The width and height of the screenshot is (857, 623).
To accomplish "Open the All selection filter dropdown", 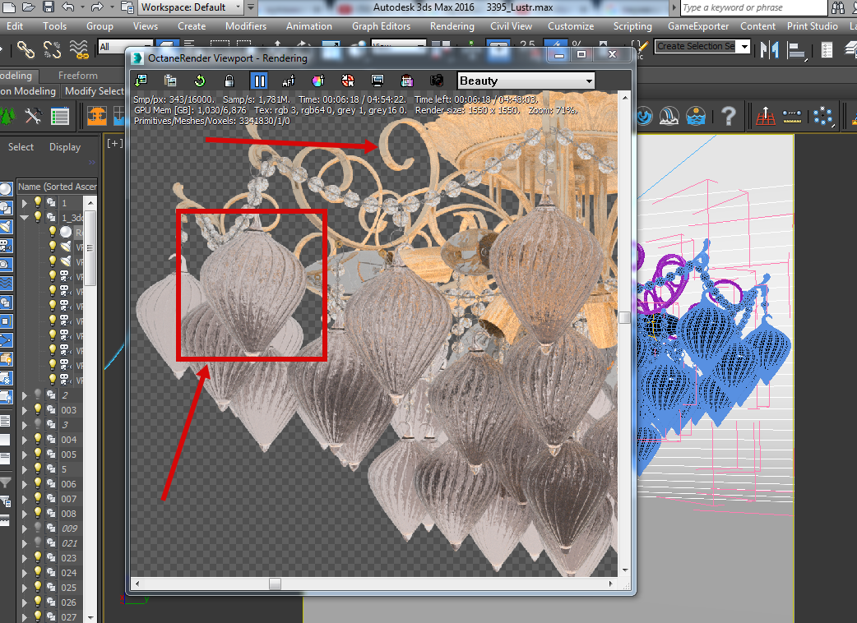I will click(125, 47).
